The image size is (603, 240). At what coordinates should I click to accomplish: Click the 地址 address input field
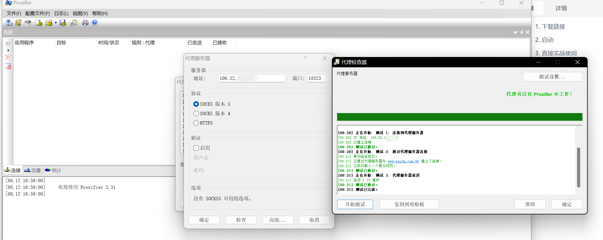tap(252, 78)
